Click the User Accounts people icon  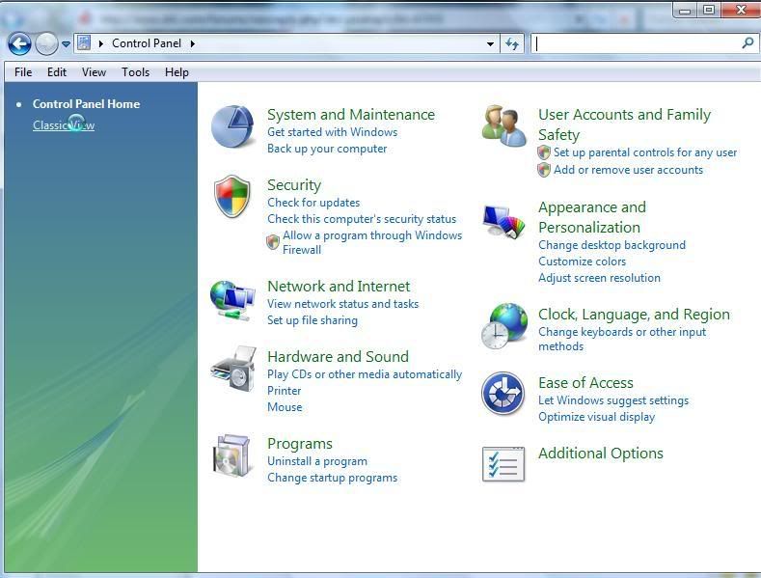pyautogui.click(x=503, y=125)
